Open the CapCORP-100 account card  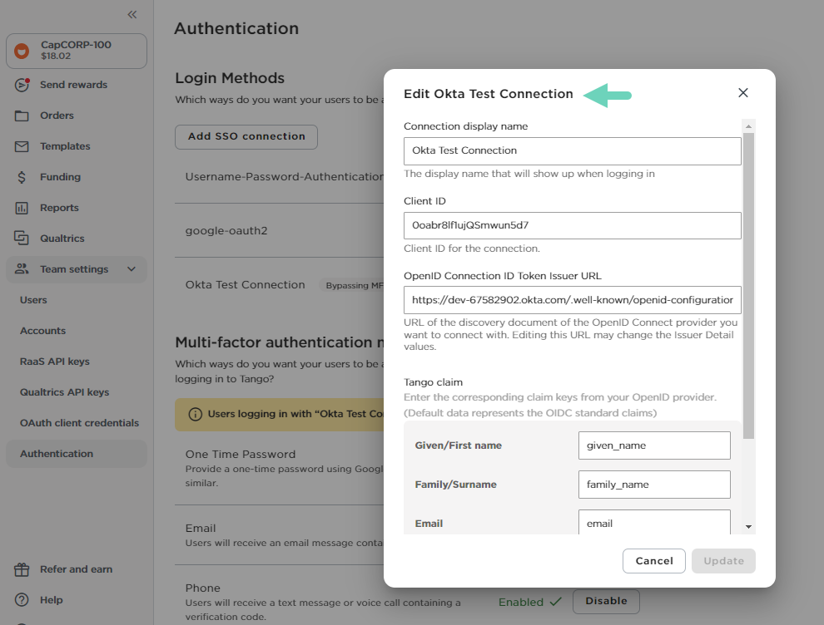(77, 51)
